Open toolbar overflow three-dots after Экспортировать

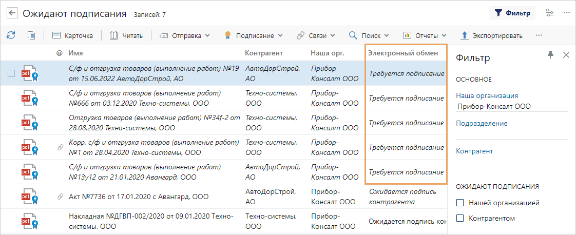[x=539, y=35]
